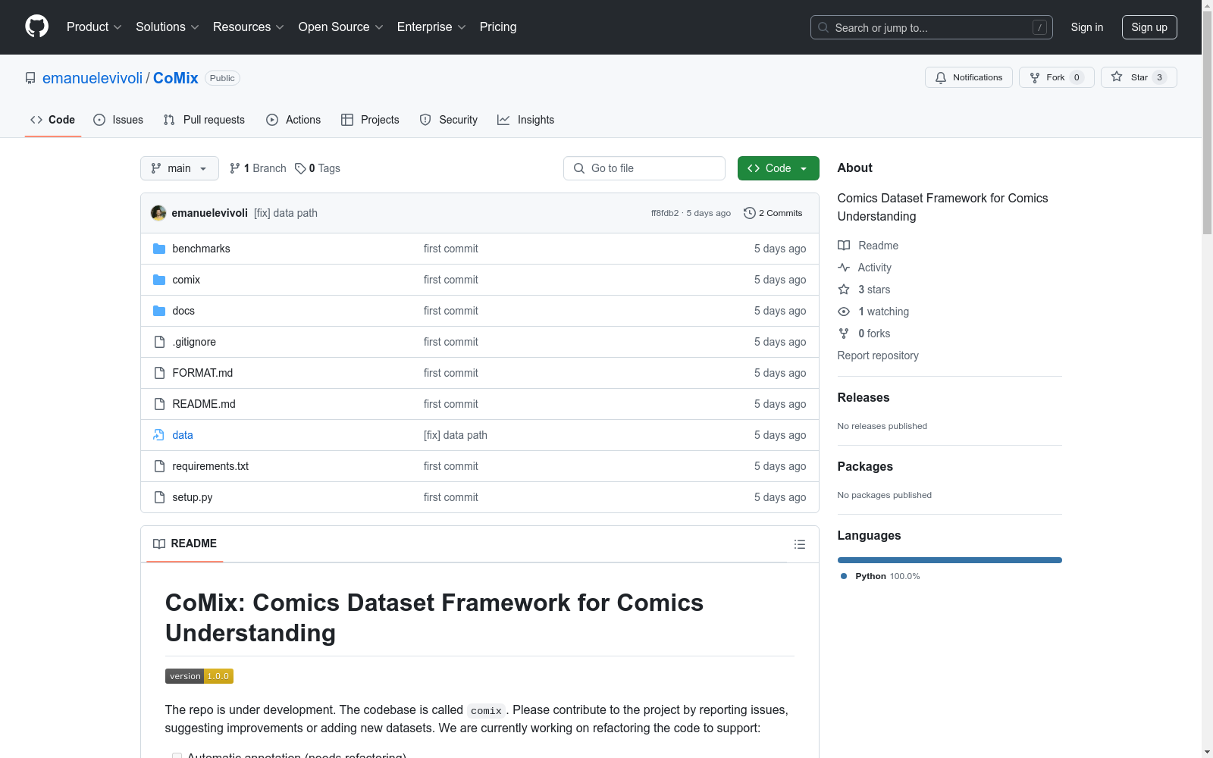The width and height of the screenshot is (1213, 758).
Task: Click the fork icon beside 0 forks
Action: 844,334
